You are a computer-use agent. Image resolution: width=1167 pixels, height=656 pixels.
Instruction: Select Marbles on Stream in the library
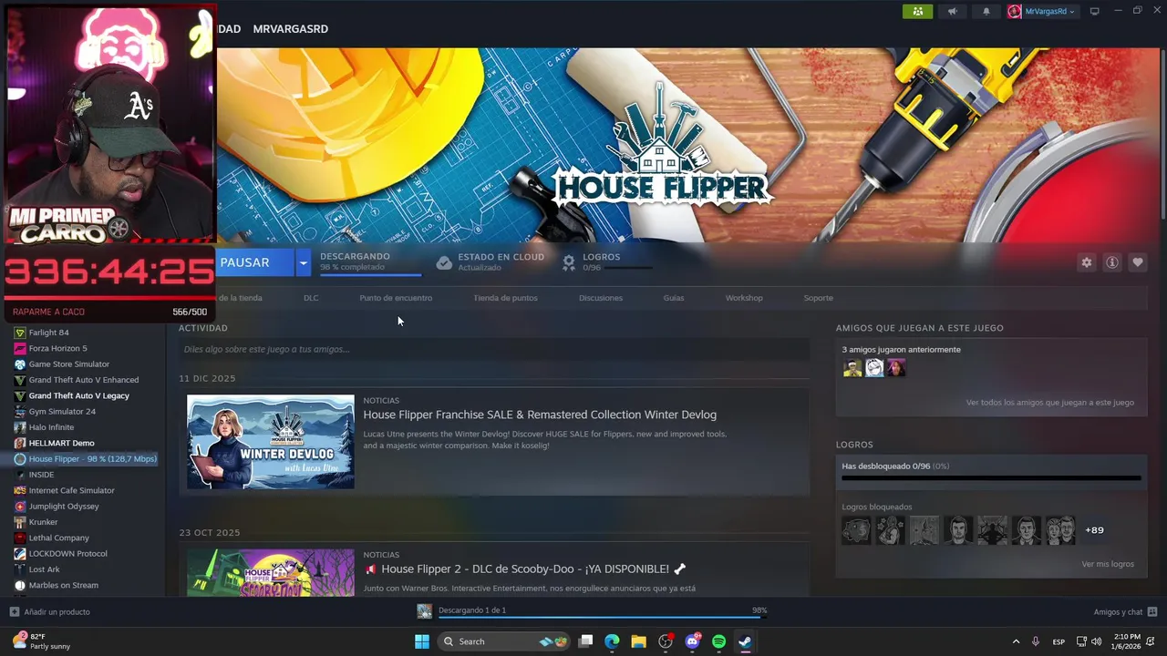(x=63, y=585)
